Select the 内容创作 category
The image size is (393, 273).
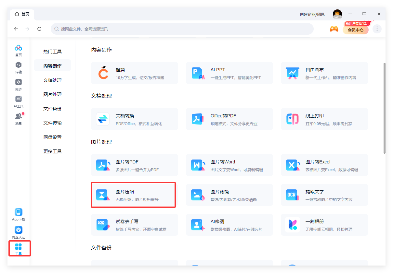point(52,66)
